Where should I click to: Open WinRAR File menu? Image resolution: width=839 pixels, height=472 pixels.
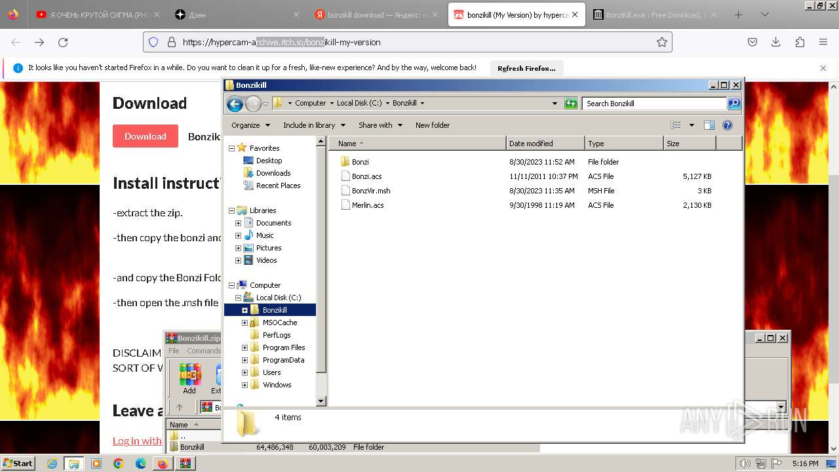174,351
